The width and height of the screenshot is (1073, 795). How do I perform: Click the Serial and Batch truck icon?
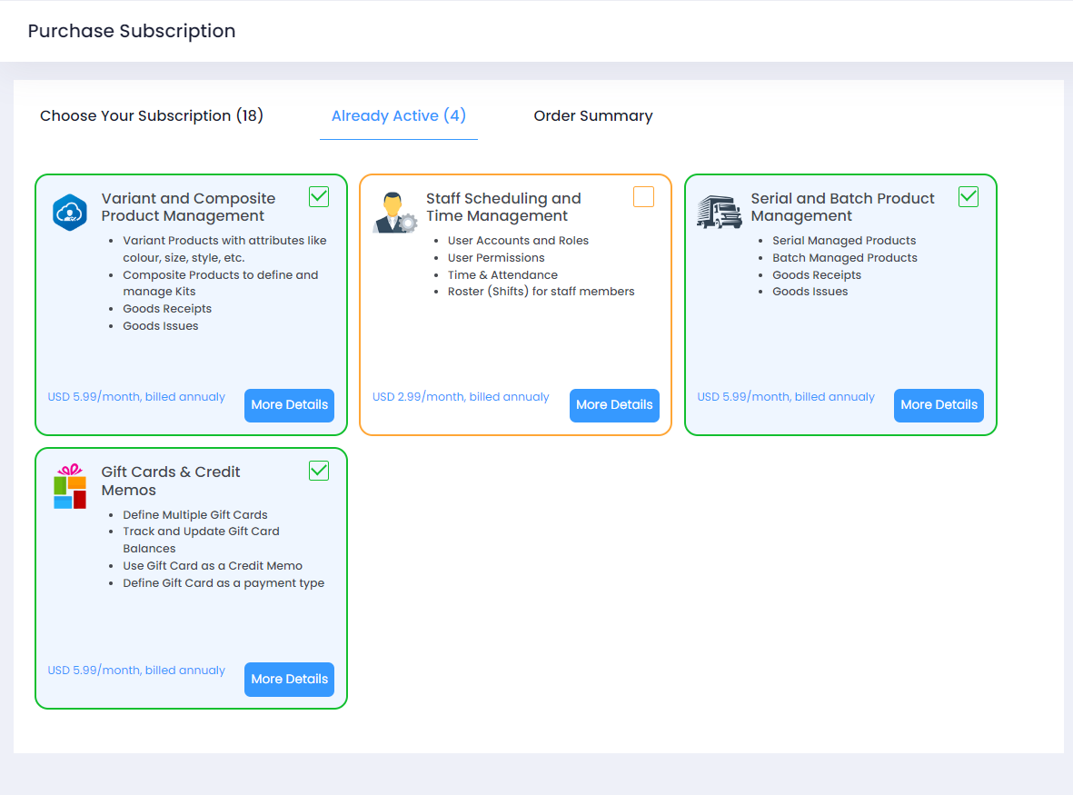[719, 213]
